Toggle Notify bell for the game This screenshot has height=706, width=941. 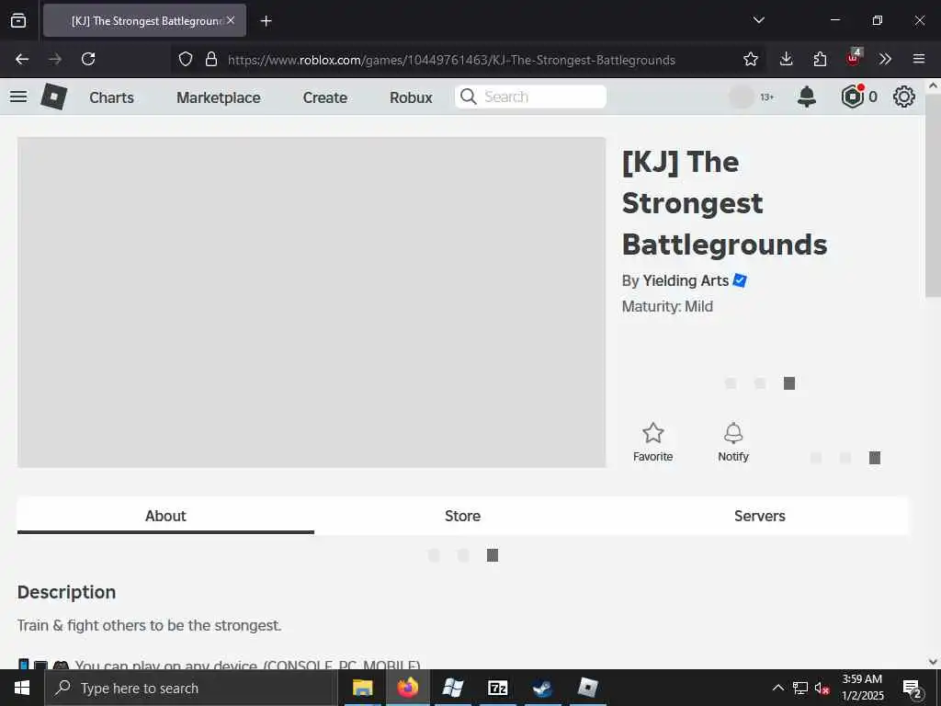733,442
